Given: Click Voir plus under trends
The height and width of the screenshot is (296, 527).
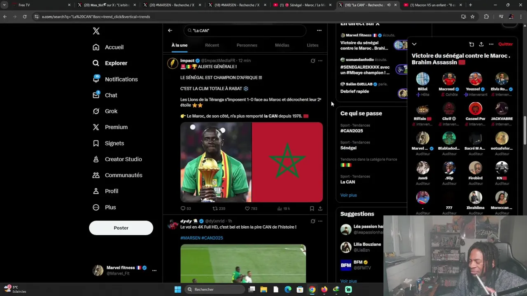Looking at the screenshot, I should (348, 195).
